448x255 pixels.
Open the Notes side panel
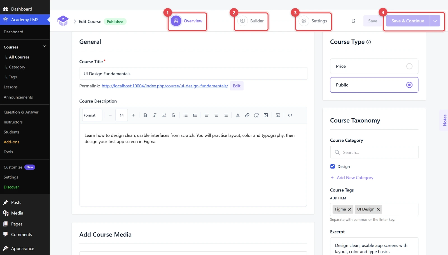tap(445, 120)
